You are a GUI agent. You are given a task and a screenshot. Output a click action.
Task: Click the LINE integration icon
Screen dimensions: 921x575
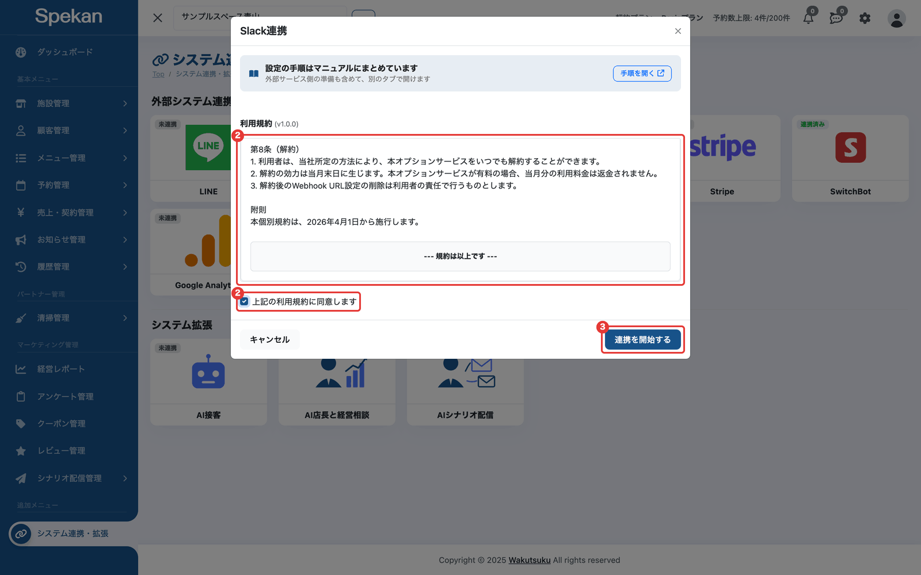(208, 147)
